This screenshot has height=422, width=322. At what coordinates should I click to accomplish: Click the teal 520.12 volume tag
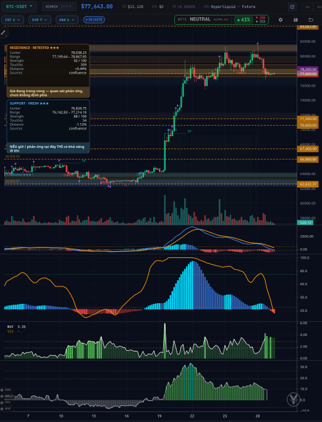tap(305, 223)
